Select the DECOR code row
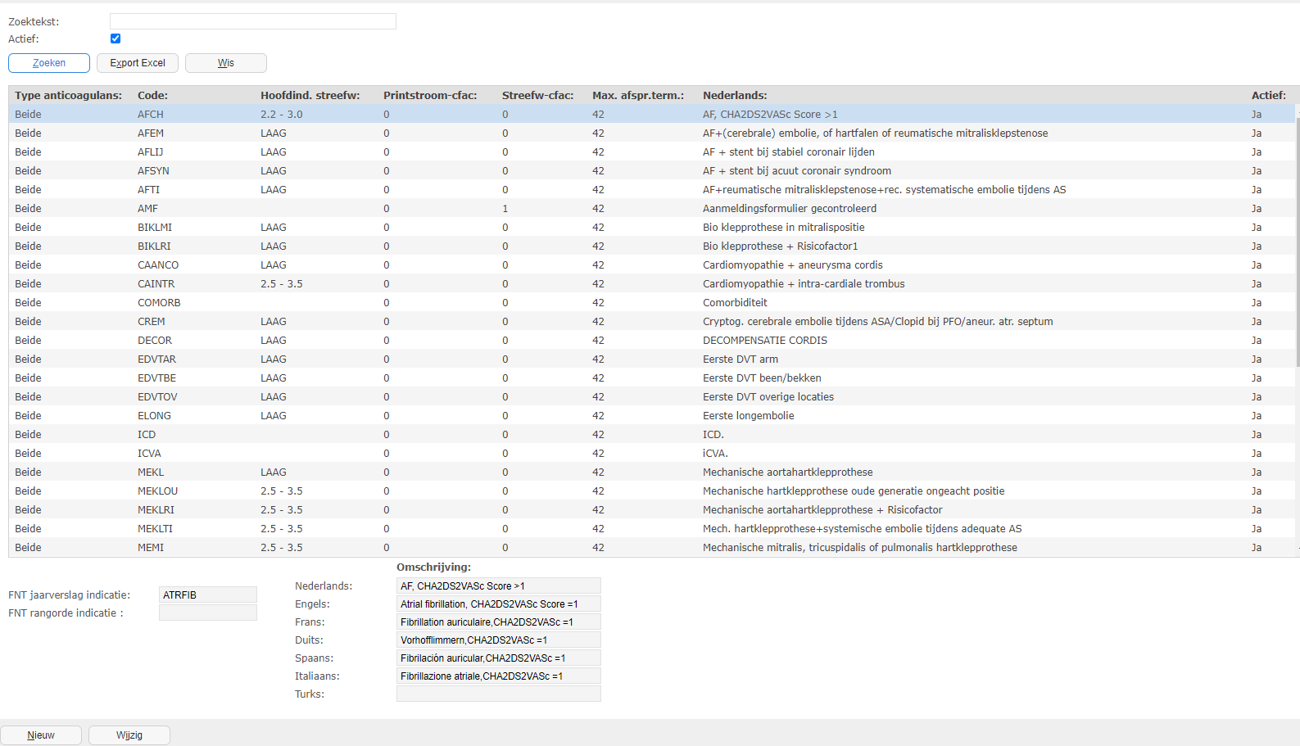This screenshot has width=1300, height=746. [652, 341]
